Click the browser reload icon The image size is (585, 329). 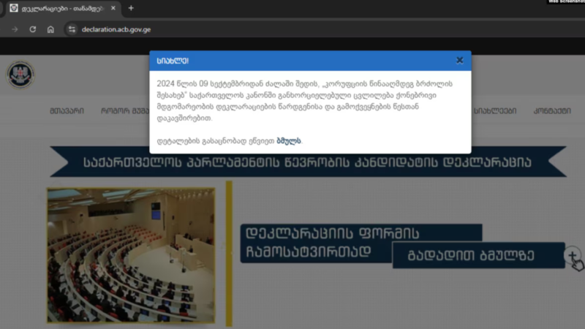pos(32,29)
